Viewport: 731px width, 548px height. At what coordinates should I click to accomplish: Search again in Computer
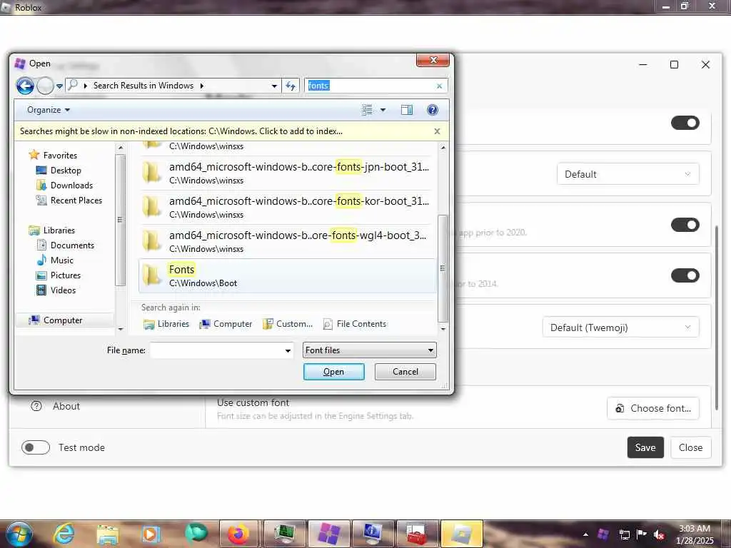click(226, 324)
